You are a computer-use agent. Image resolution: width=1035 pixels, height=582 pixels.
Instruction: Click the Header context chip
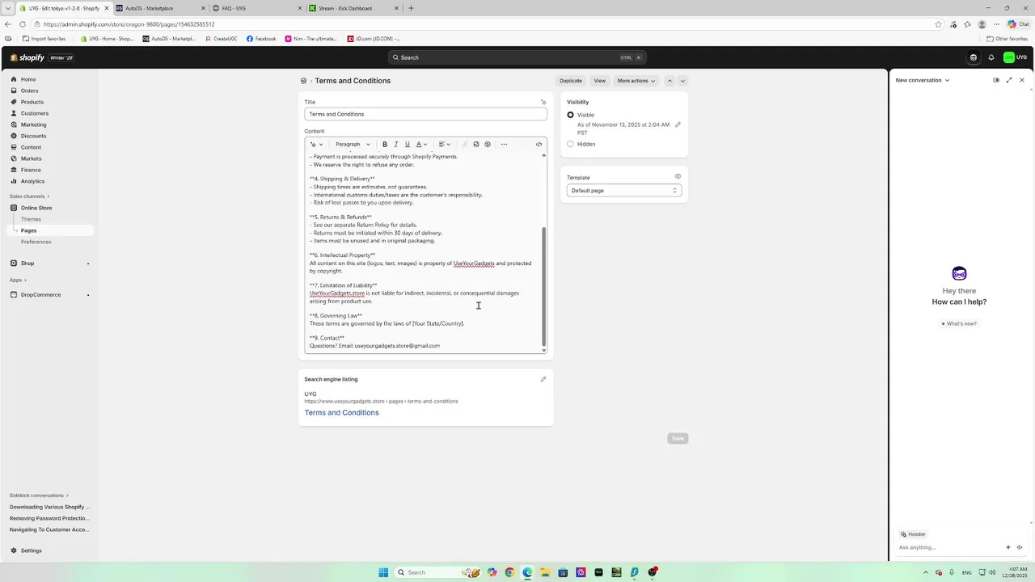pos(913,534)
